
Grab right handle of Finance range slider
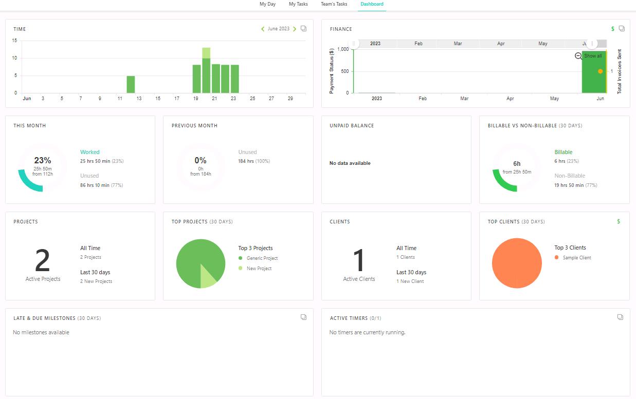[x=592, y=44]
